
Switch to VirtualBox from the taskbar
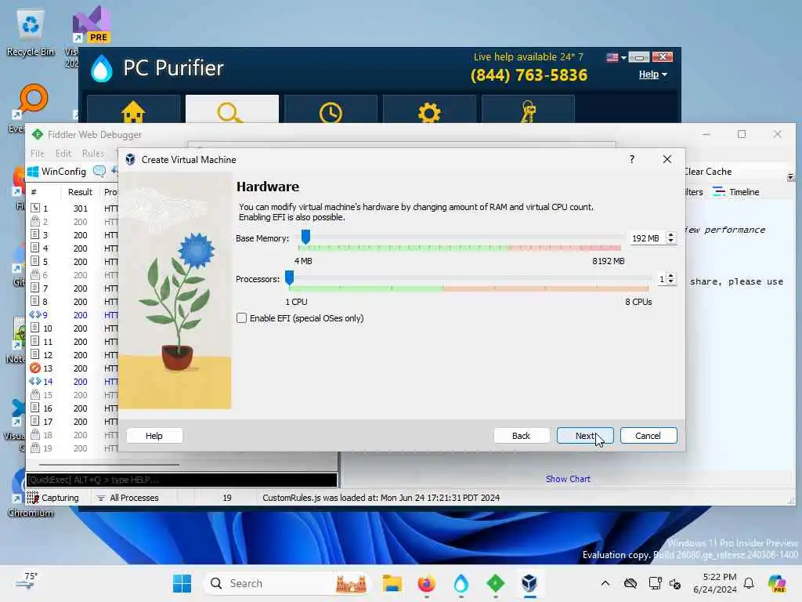[529, 583]
